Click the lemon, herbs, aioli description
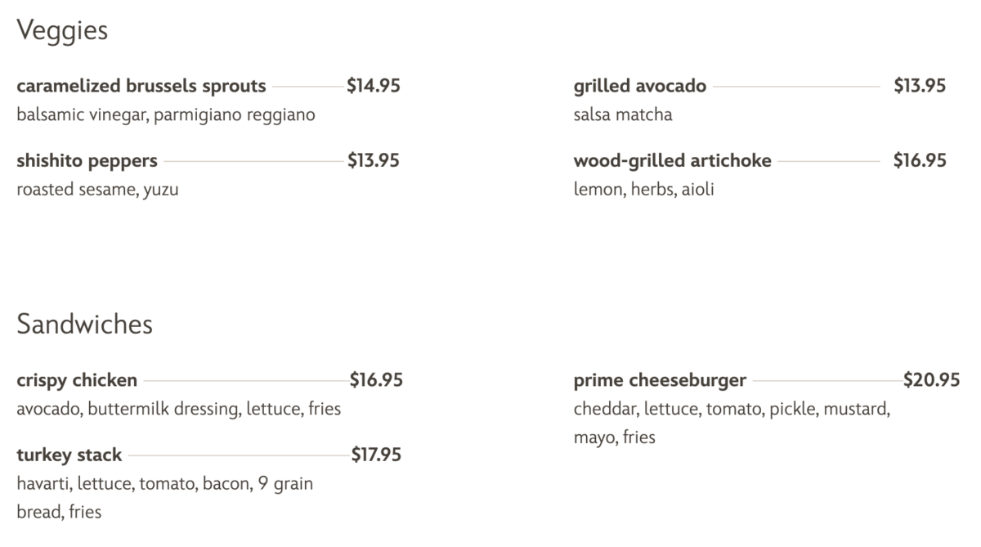The height and width of the screenshot is (547, 981). (x=643, y=191)
